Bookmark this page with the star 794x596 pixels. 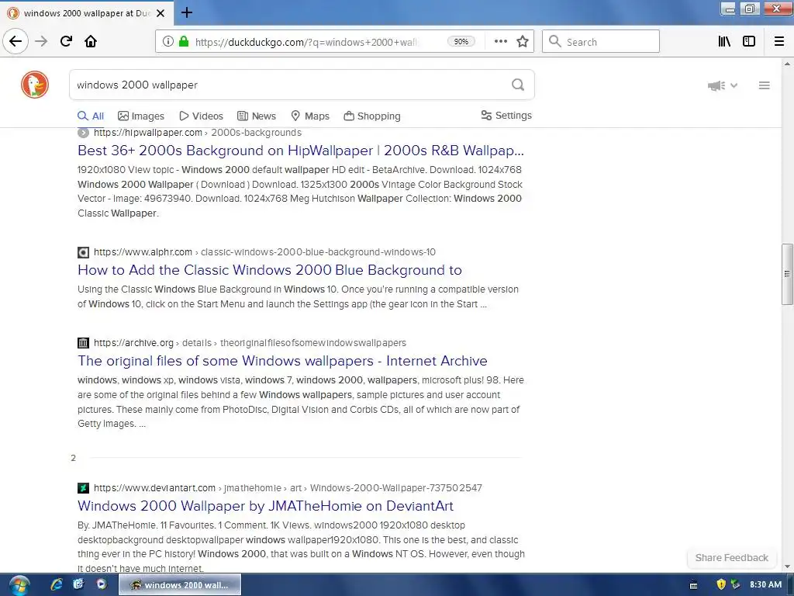[523, 42]
